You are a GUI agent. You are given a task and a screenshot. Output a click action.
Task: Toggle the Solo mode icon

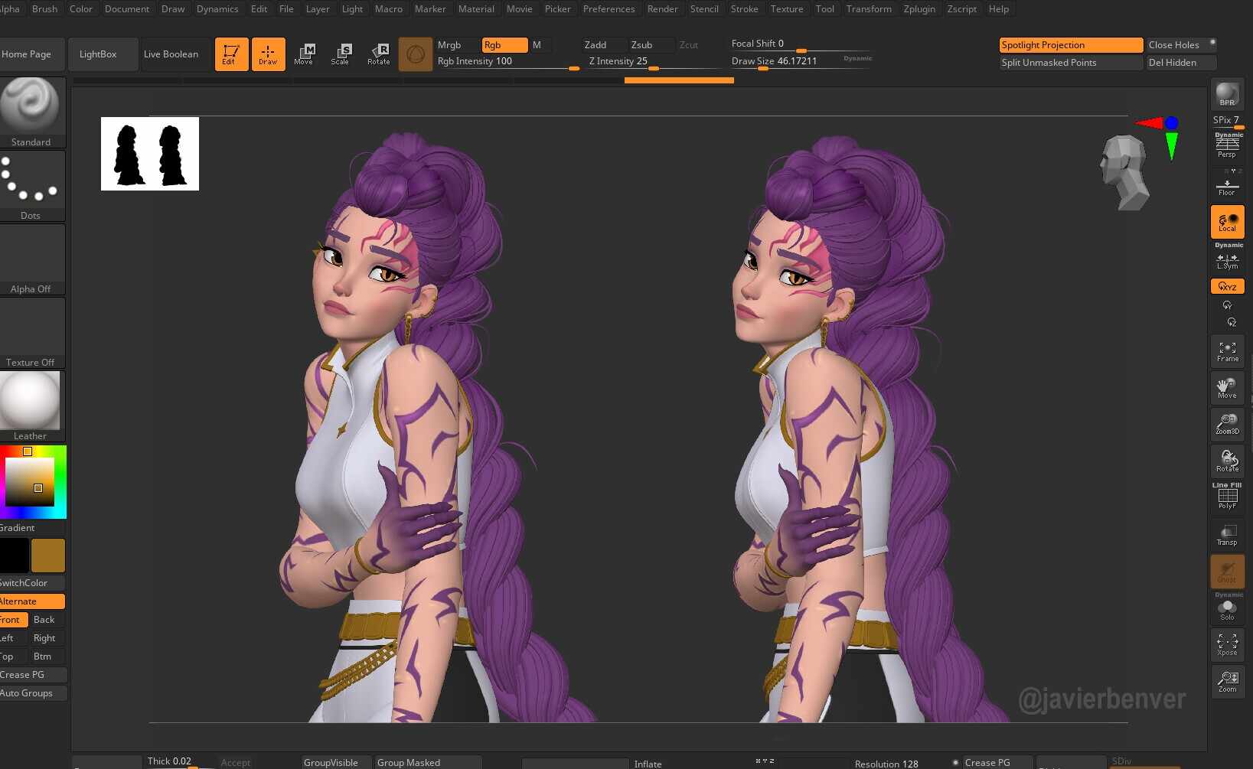pyautogui.click(x=1227, y=610)
